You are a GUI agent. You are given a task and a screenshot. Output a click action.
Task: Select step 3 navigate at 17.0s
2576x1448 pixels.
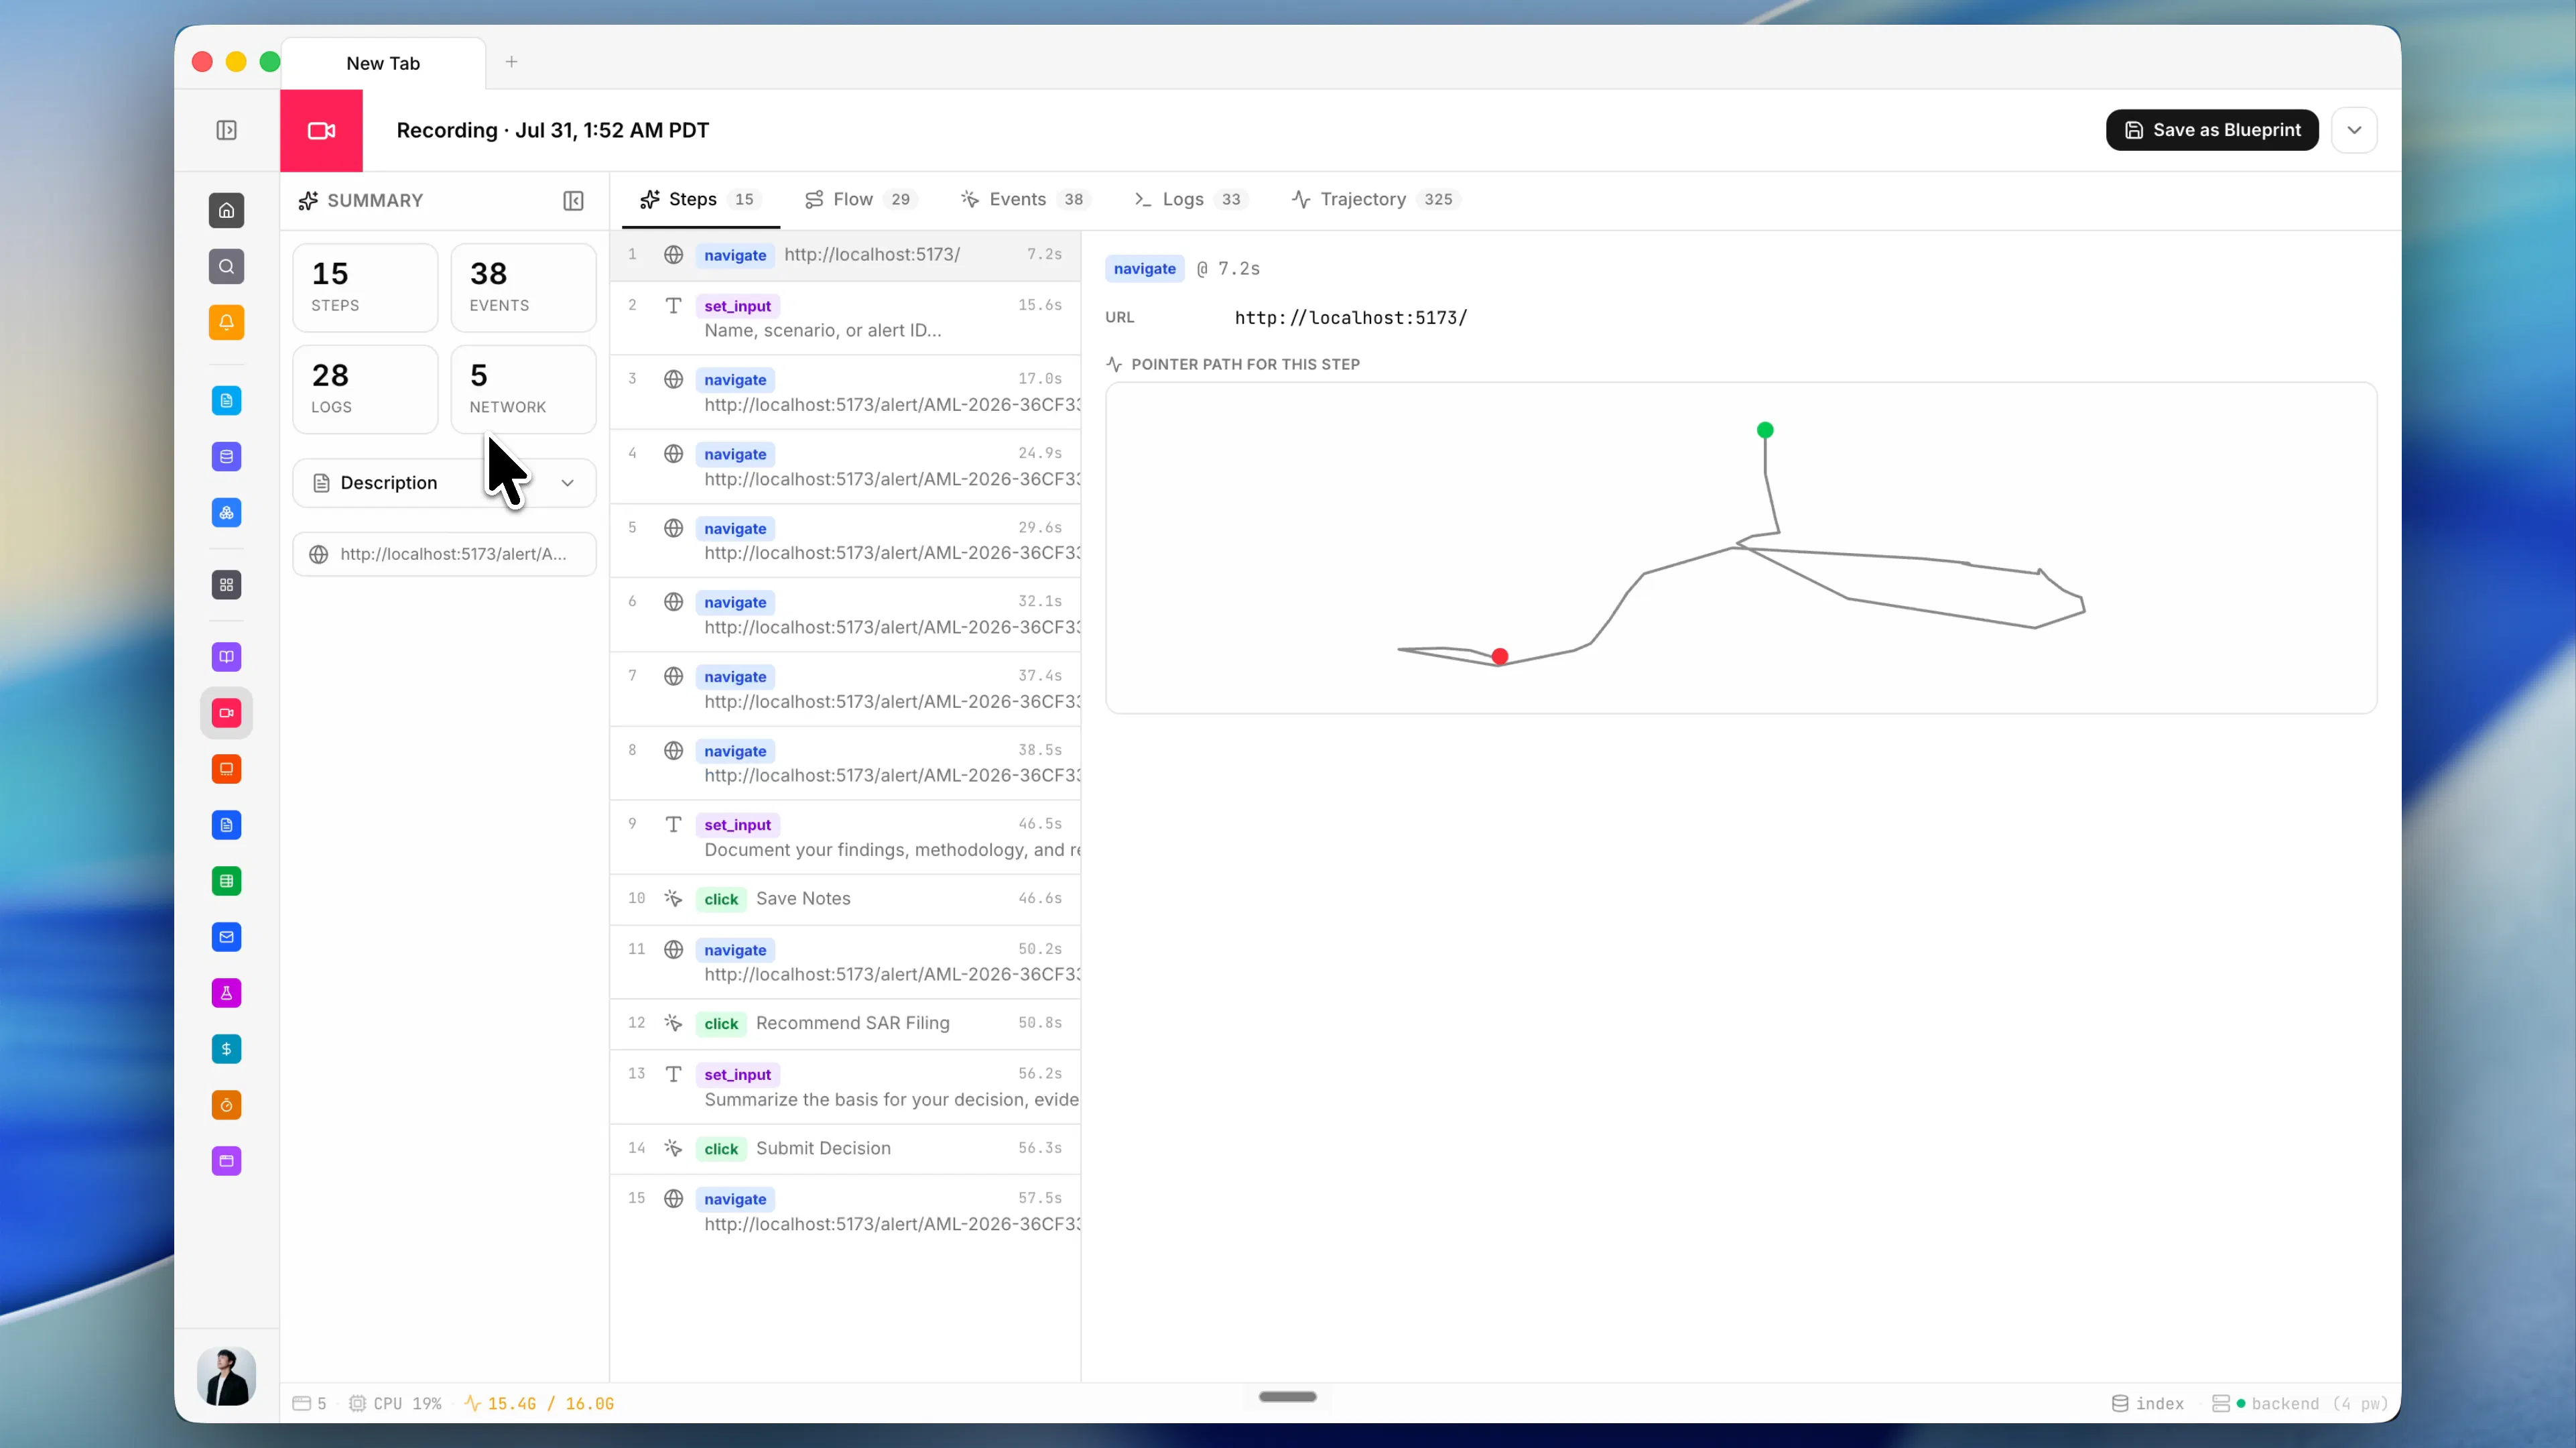pyautogui.click(x=845, y=392)
